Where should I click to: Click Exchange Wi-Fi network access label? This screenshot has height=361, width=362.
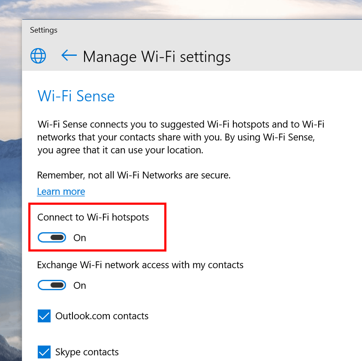click(x=140, y=265)
